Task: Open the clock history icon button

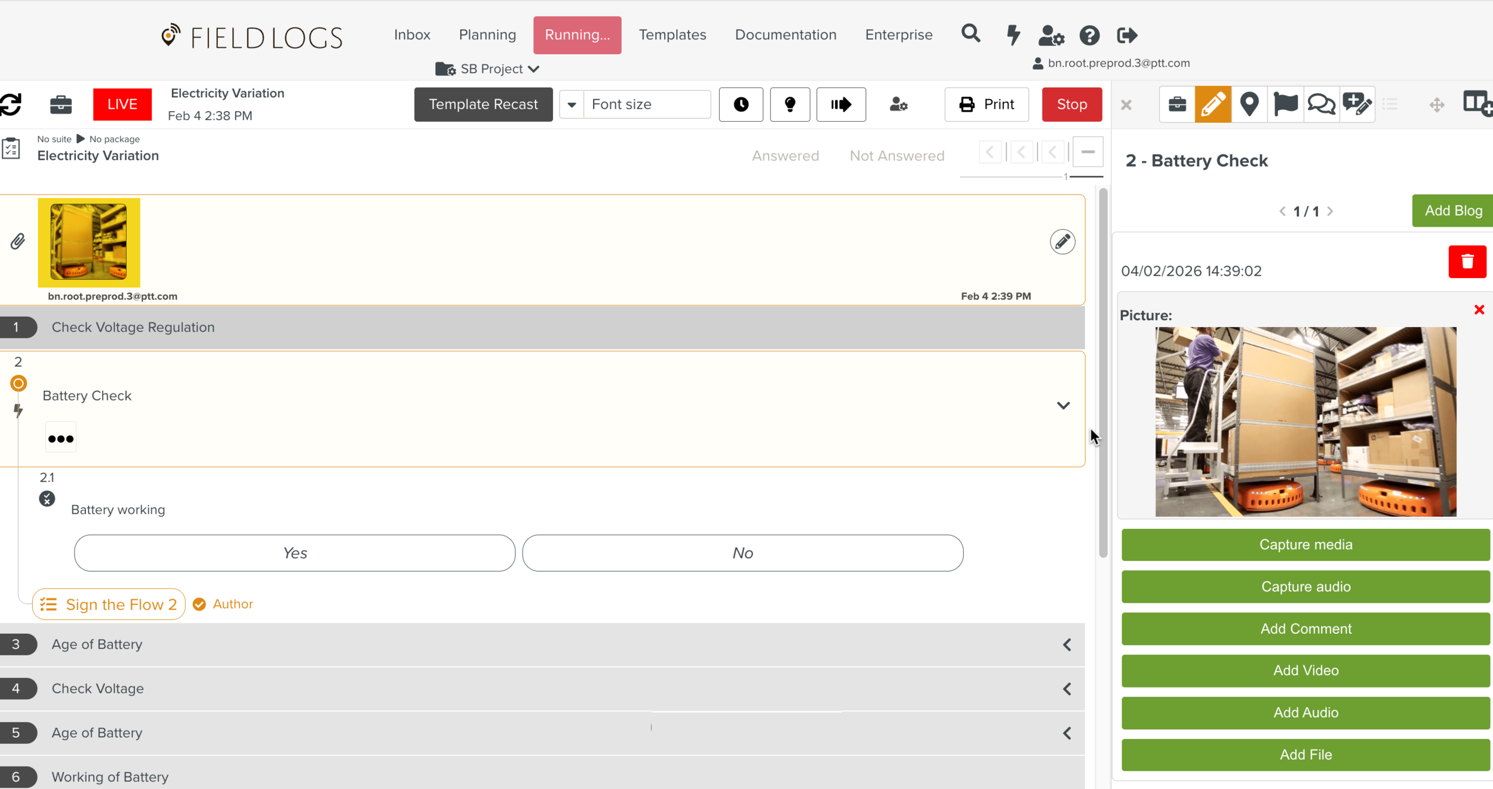Action: (741, 104)
